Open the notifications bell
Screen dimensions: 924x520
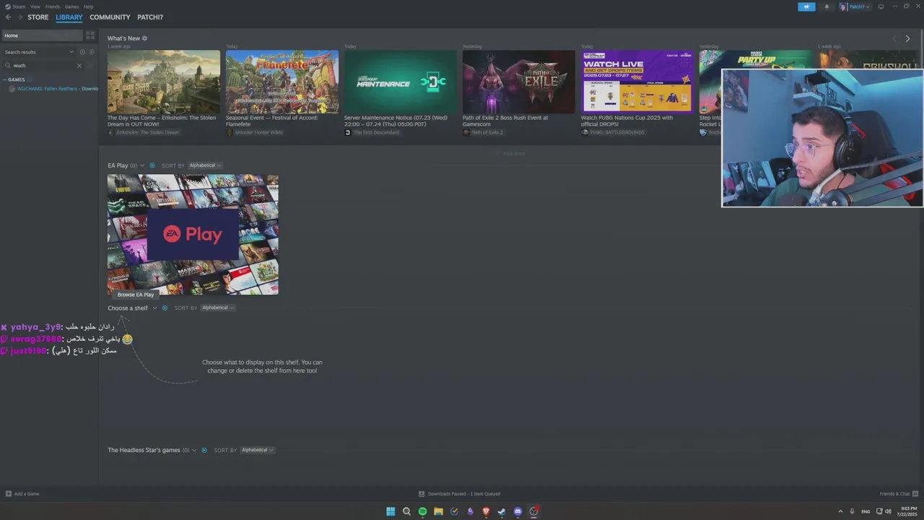[827, 6]
